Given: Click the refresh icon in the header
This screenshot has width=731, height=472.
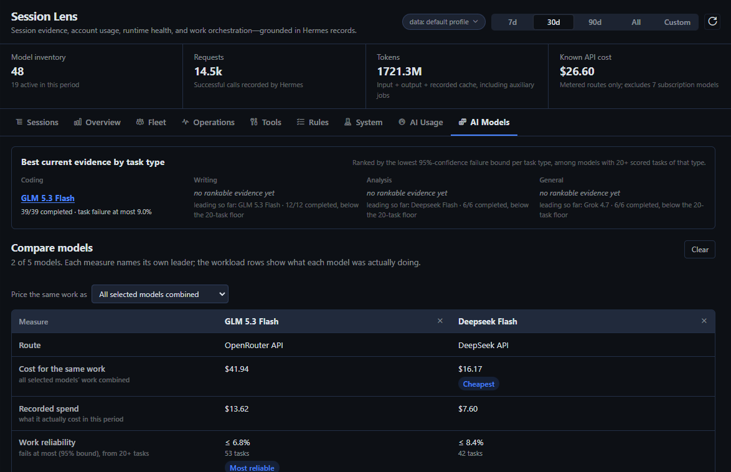Looking at the screenshot, I should (712, 21).
